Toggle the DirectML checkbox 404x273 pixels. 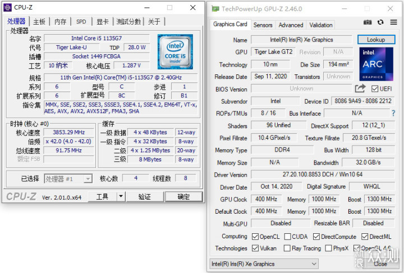pyautogui.click(x=365, y=237)
